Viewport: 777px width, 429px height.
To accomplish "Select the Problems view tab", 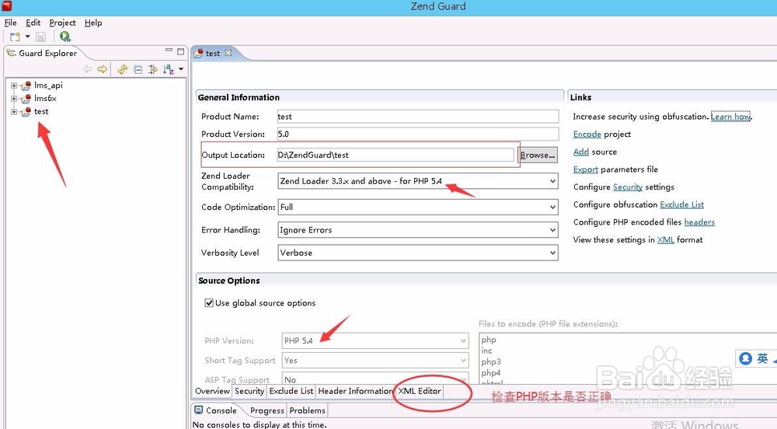I will (307, 410).
